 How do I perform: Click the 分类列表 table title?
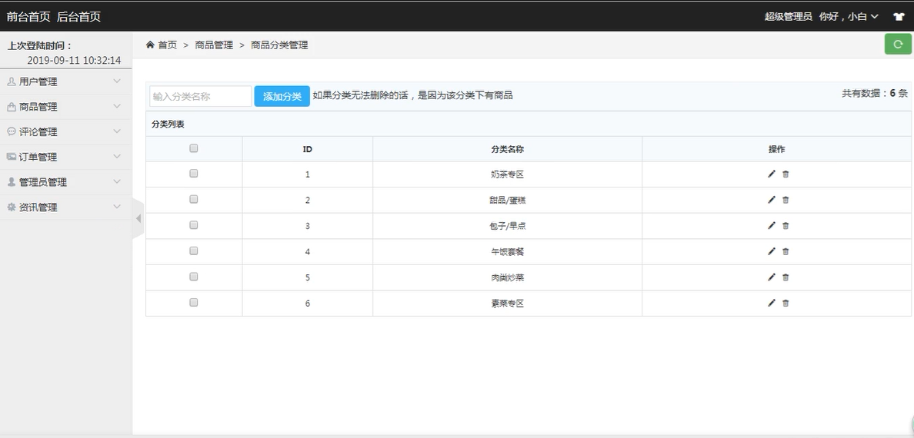click(168, 124)
